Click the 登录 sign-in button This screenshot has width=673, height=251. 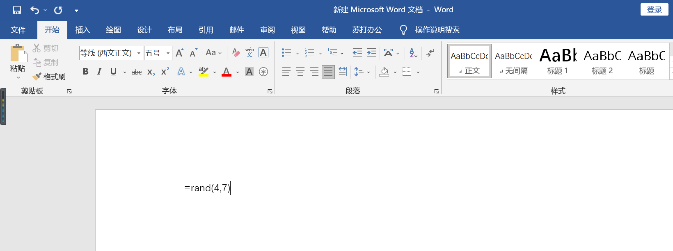pos(654,10)
